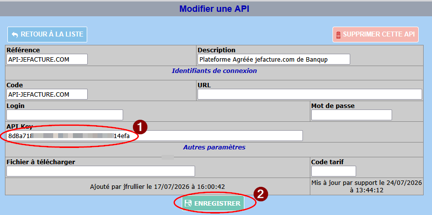
Task: Click the 'Description' label
Action: [x=217, y=50]
